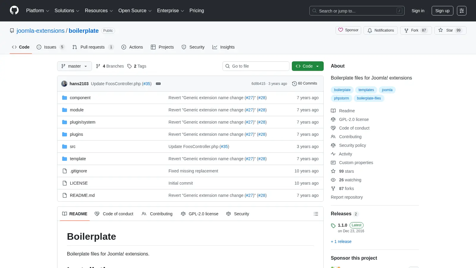Click the Sign in link

pyautogui.click(x=418, y=11)
